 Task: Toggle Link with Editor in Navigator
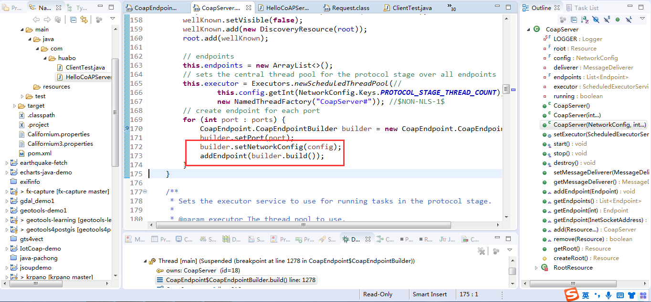click(x=84, y=20)
